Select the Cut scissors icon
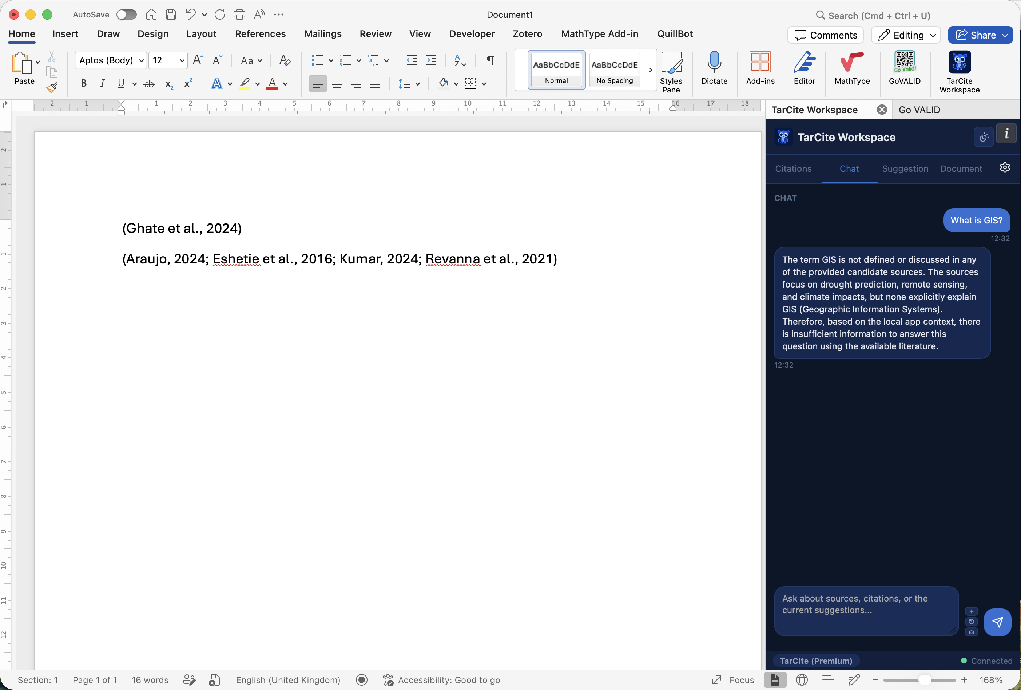 (x=51, y=57)
